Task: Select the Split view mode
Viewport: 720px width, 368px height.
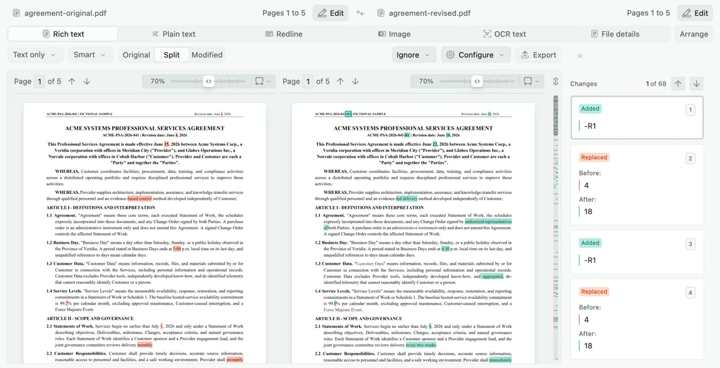Action: 172,55
